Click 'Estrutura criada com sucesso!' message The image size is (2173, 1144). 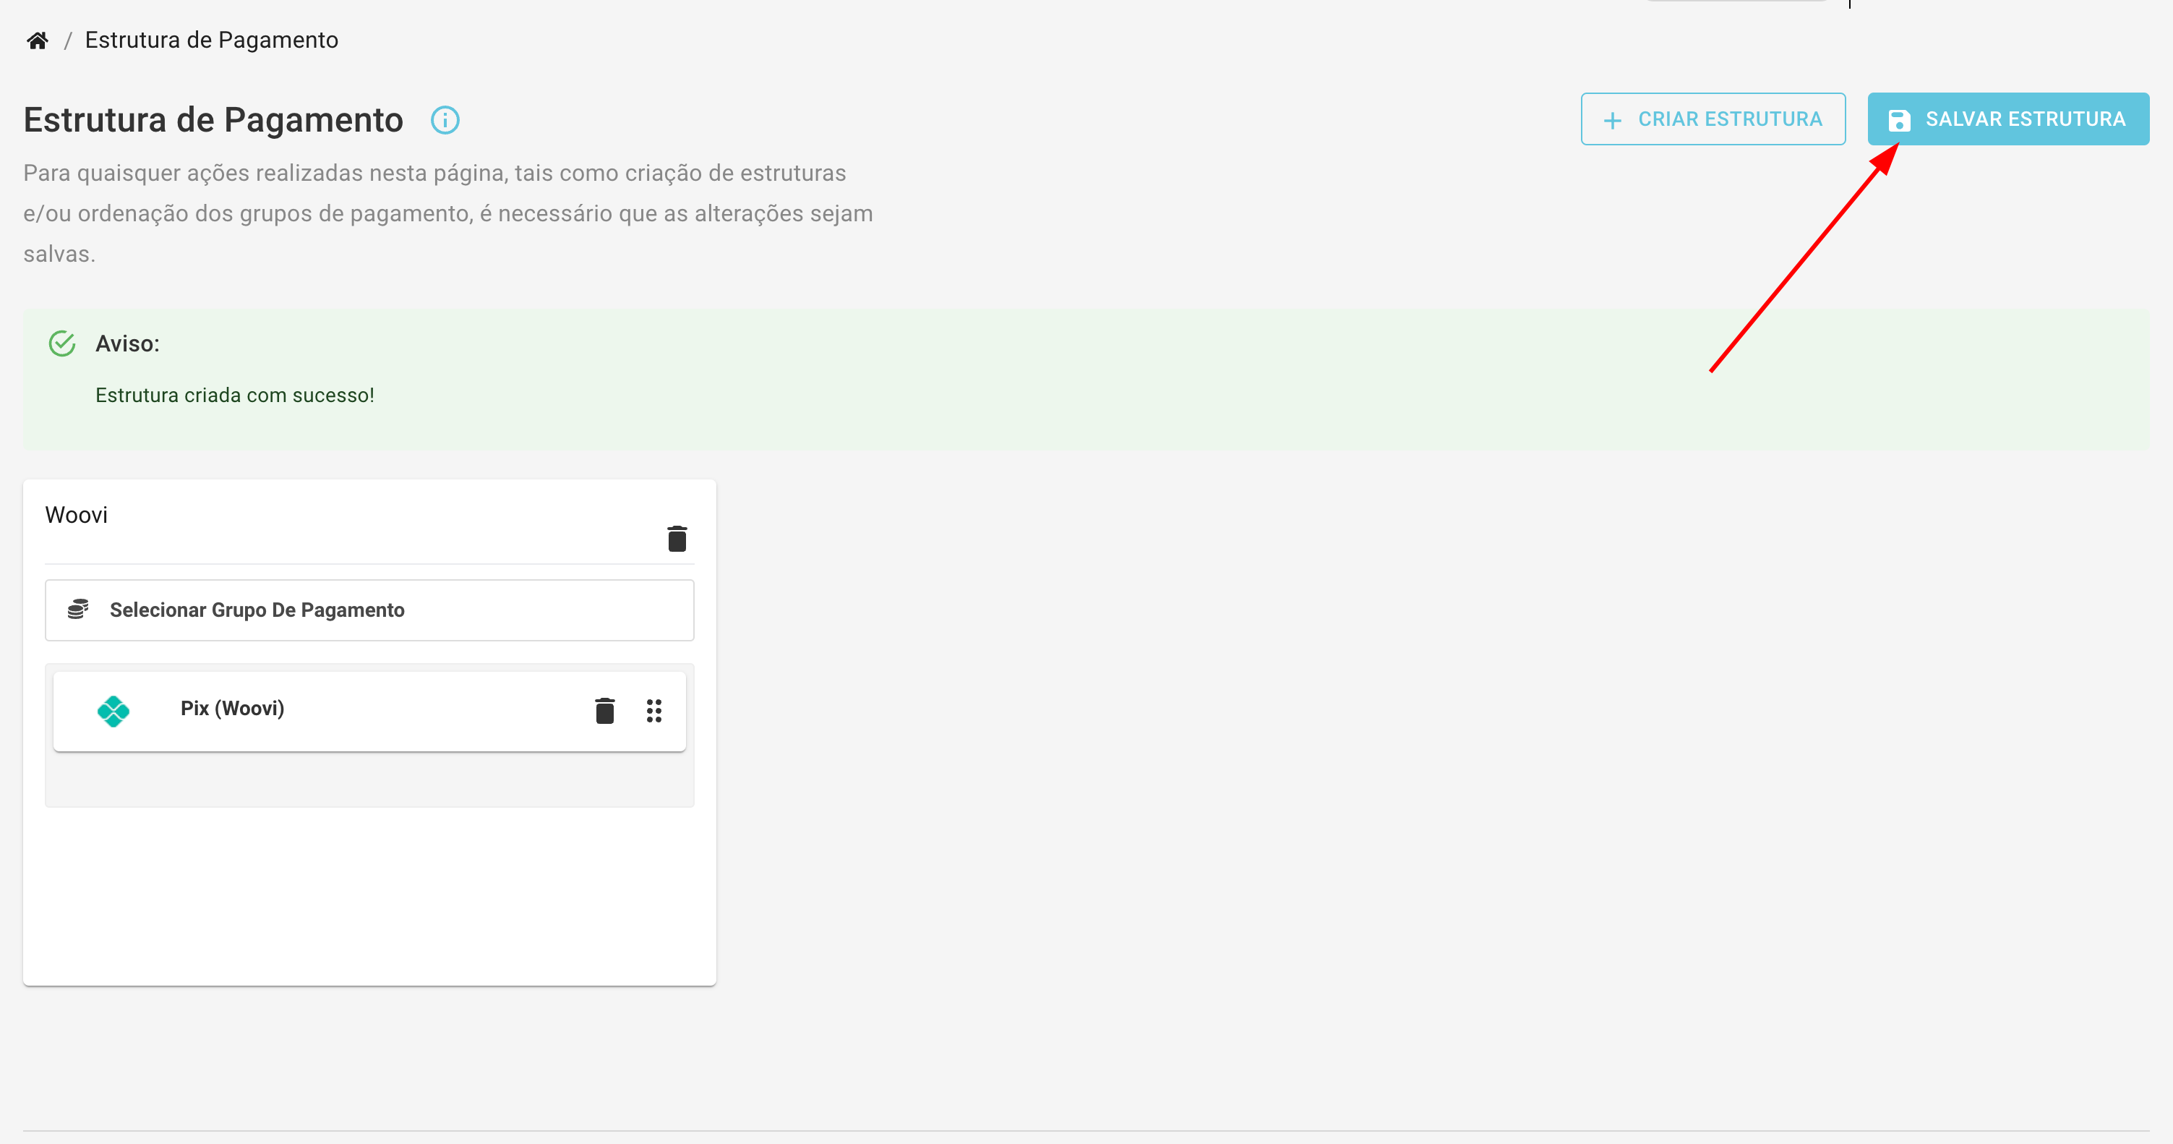point(234,395)
